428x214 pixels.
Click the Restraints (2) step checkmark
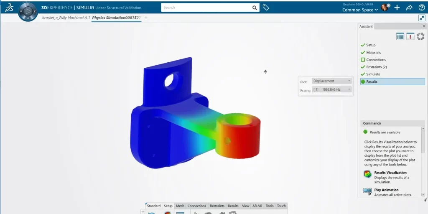pos(363,67)
